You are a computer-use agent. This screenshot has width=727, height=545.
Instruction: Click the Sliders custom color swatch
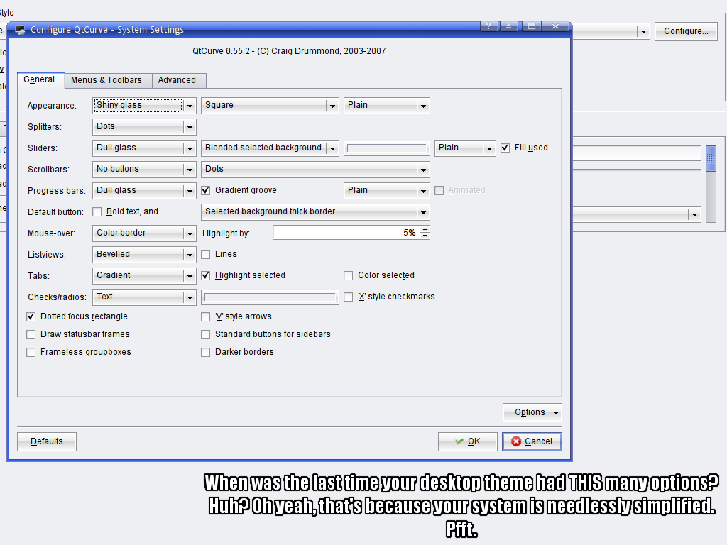[x=387, y=148]
